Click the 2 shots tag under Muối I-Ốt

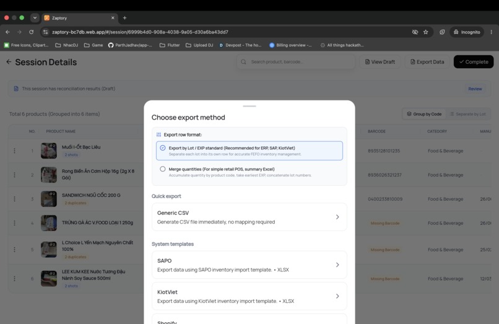tap(71, 154)
